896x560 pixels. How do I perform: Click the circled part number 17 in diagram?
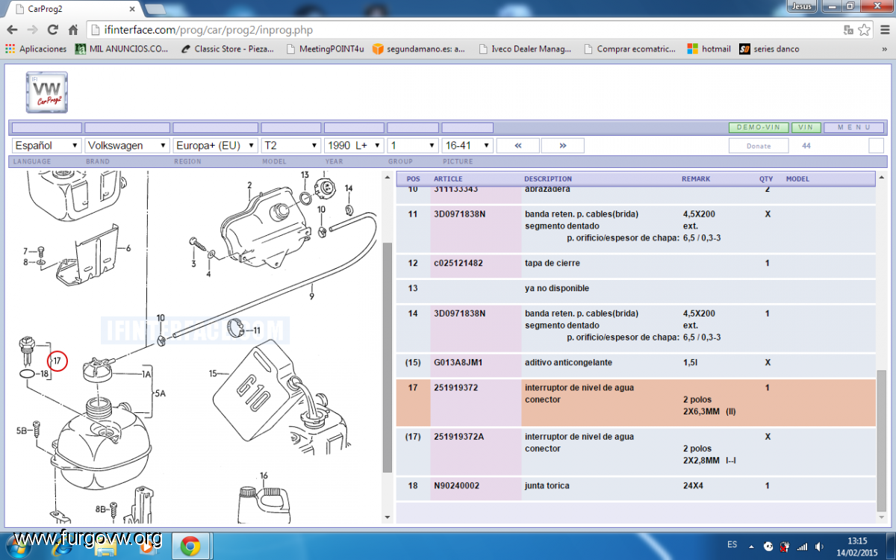pyautogui.click(x=57, y=361)
